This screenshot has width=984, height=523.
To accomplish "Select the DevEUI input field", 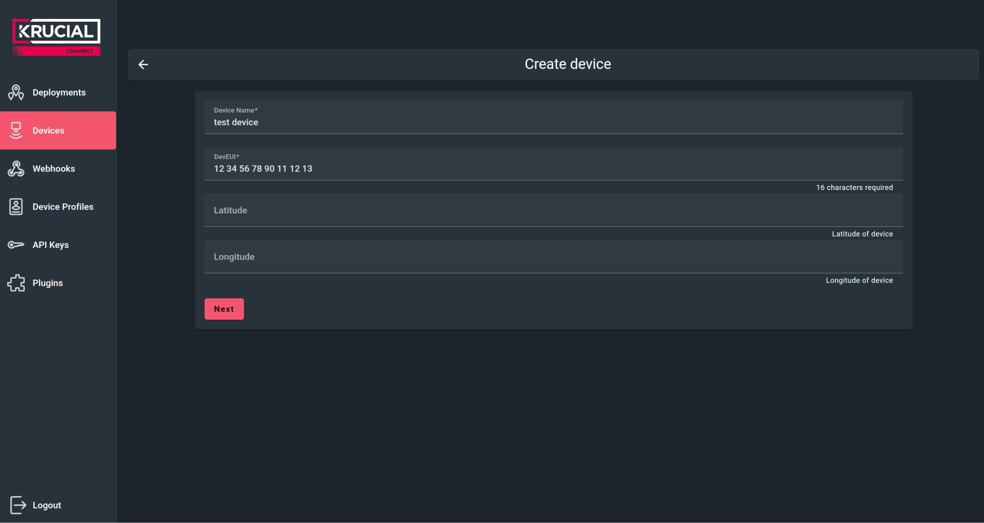I will coord(553,168).
